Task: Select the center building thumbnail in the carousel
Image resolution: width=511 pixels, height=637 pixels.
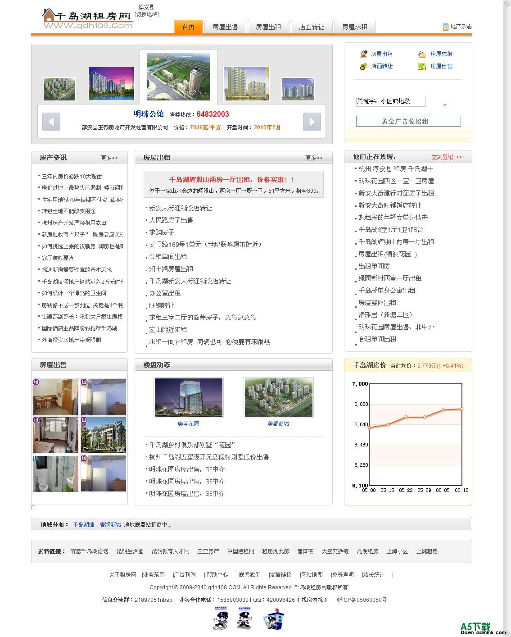Action: (178, 77)
